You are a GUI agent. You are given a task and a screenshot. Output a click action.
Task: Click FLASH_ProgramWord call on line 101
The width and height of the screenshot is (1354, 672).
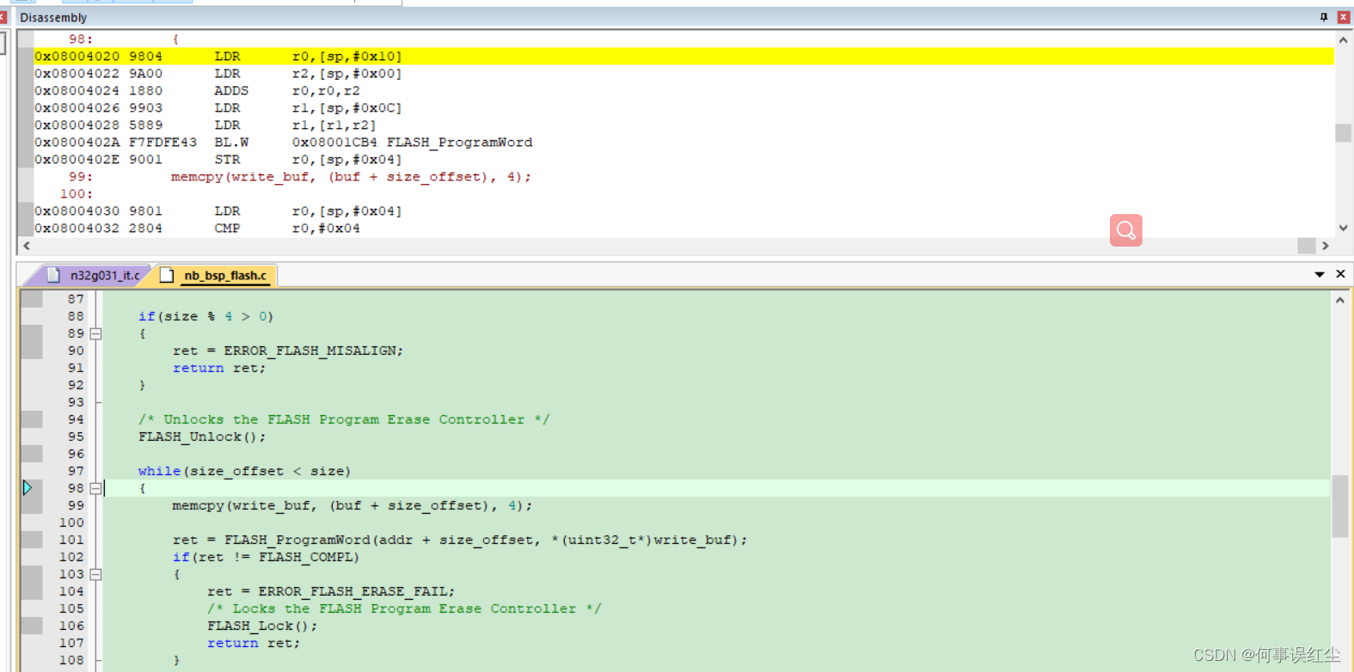(460, 540)
